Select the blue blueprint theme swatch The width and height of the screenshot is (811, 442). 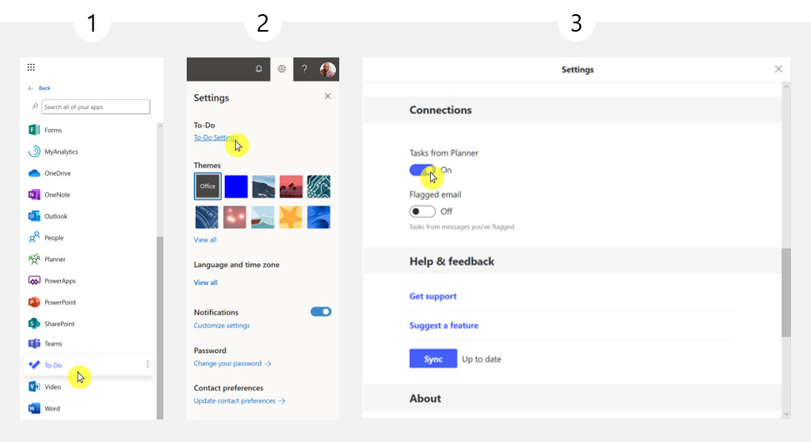pyautogui.click(x=207, y=217)
